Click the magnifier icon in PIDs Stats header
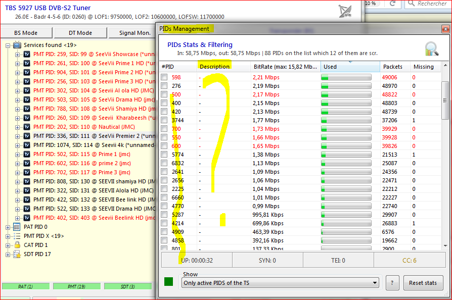452x300 pixels. click(431, 48)
